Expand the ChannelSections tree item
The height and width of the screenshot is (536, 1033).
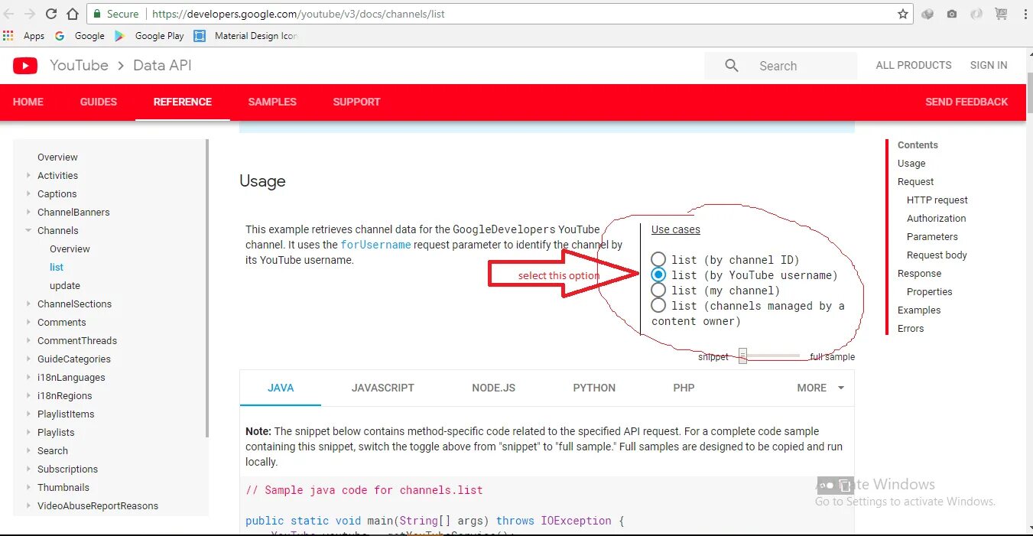(x=29, y=304)
